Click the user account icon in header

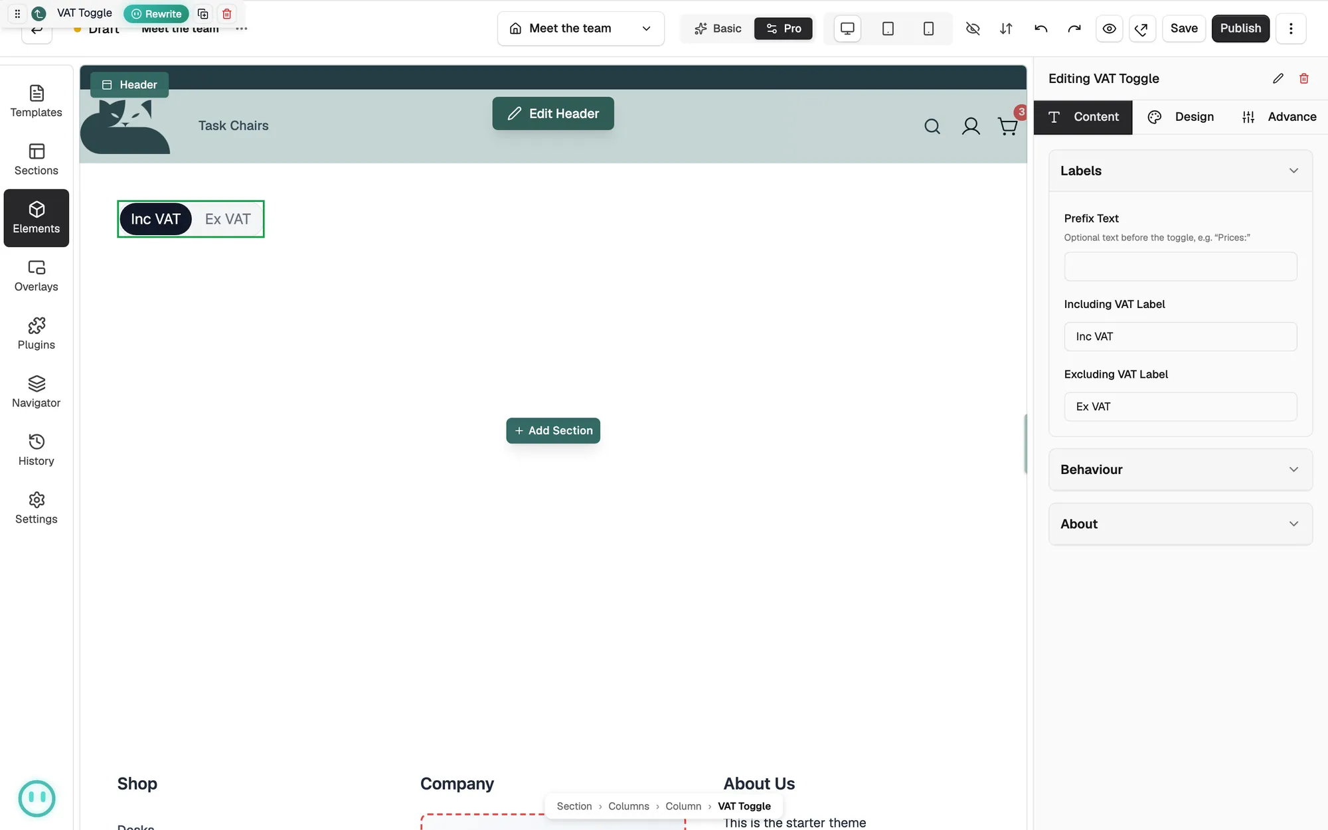pos(971,126)
